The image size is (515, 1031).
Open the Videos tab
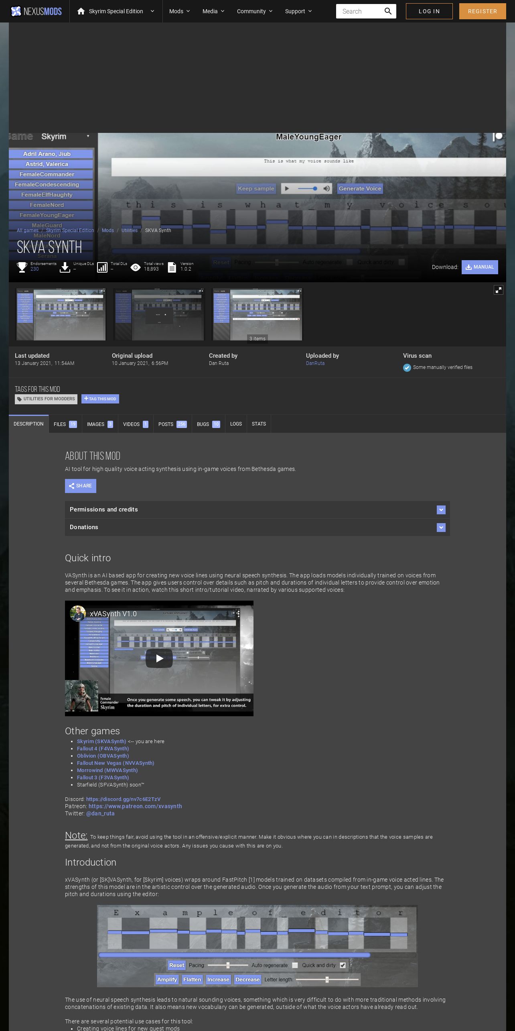click(136, 424)
